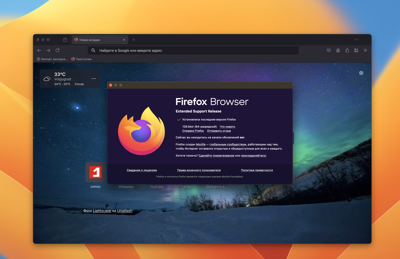Expand the list of all tabs
Image resolution: width=400 pixels, height=259 pixels.
coord(356,40)
